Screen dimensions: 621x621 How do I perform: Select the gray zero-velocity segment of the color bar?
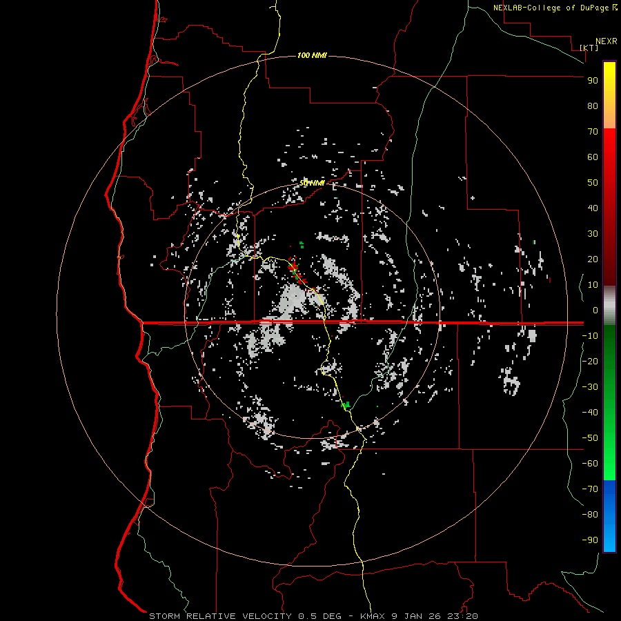coord(609,306)
